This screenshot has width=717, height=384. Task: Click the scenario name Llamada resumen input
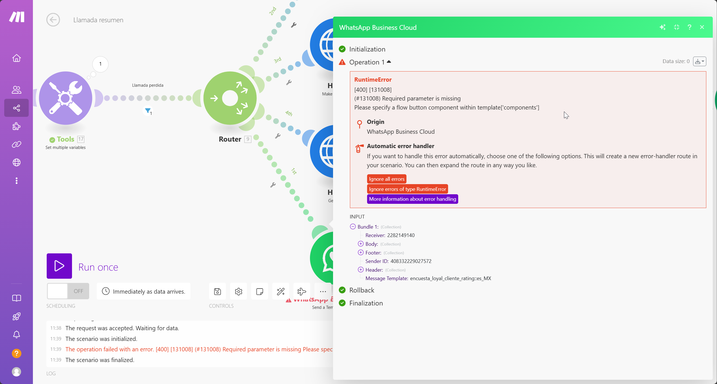(98, 19)
